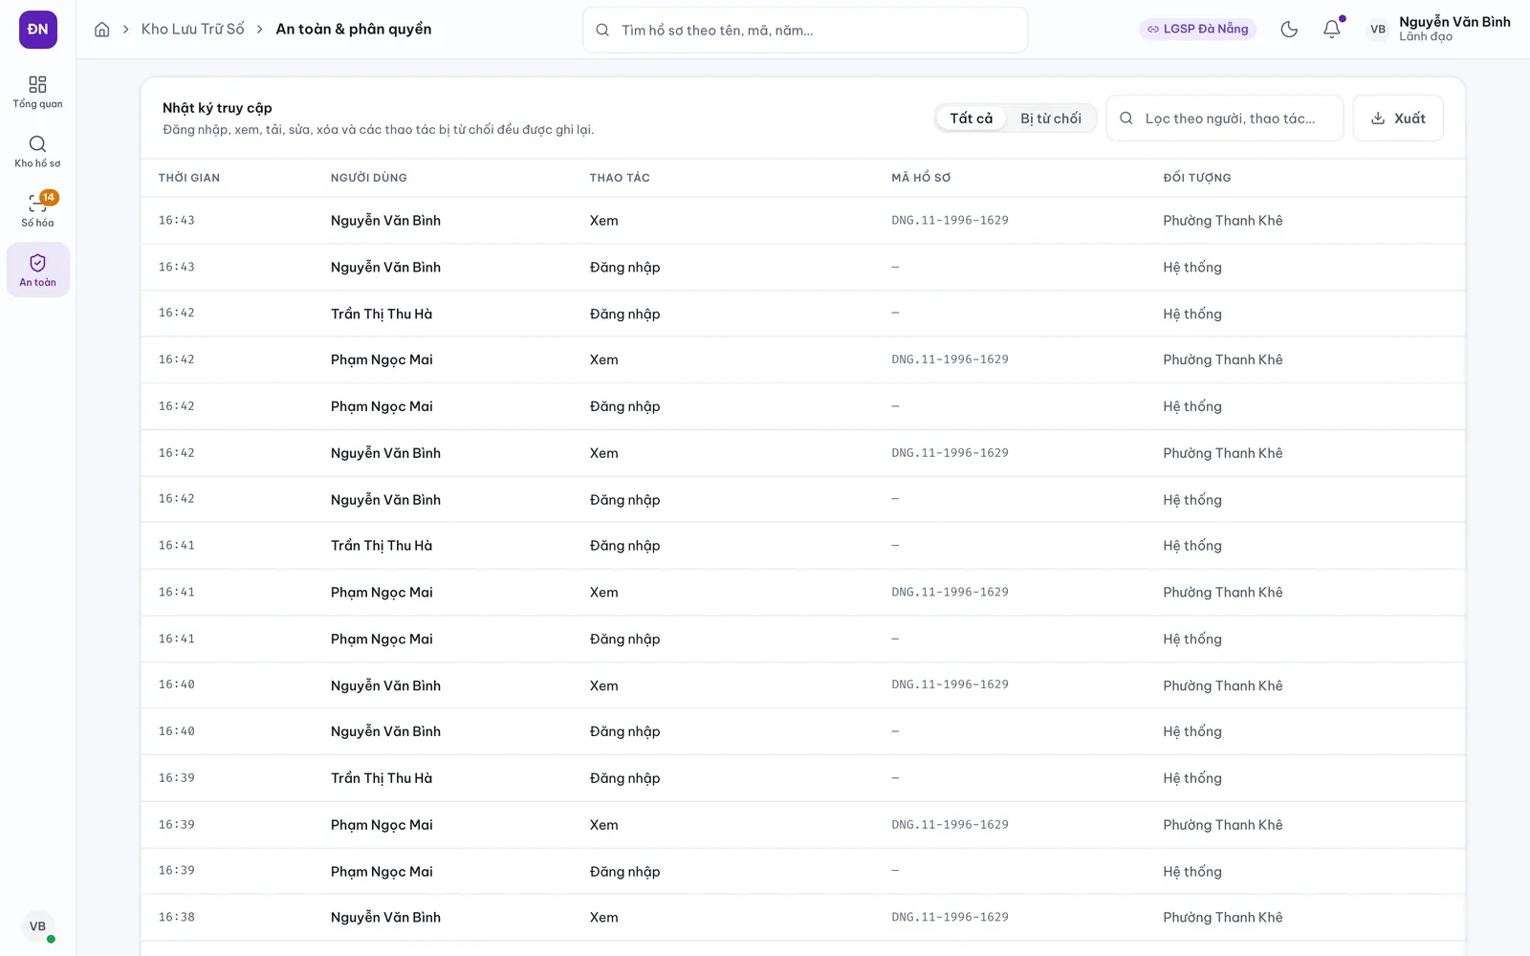Click the THỜI GIAN column header
The height and width of the screenshot is (956, 1530).
click(x=189, y=178)
